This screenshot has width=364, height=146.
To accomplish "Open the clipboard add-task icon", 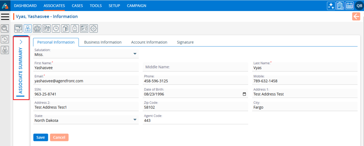I will click(x=340, y=6).
